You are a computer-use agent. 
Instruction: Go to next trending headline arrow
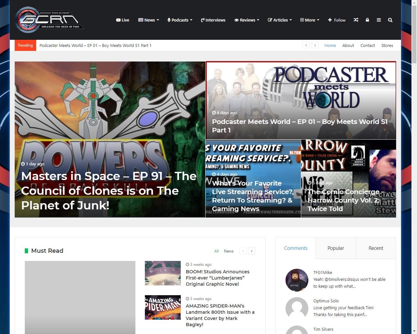coord(315,45)
